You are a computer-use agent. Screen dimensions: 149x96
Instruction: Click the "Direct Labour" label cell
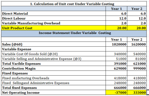[x=53, y=18]
